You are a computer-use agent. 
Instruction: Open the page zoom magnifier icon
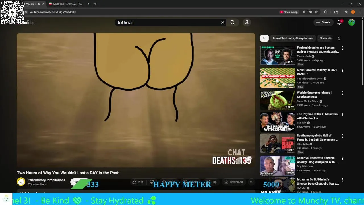(304, 12)
